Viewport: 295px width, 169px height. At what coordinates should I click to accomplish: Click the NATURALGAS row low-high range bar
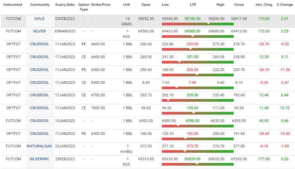[x=198, y=151]
